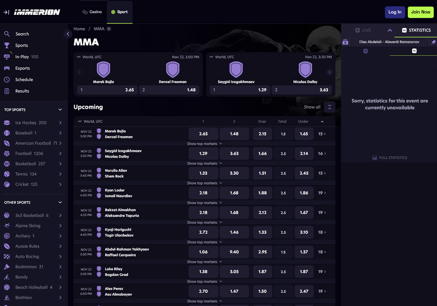The width and height of the screenshot is (437, 306).
Task: Open the Schedule clock icon
Action: (x=7, y=79)
